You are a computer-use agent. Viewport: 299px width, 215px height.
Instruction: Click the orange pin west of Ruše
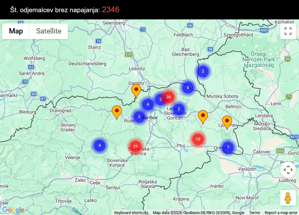[x=116, y=112]
